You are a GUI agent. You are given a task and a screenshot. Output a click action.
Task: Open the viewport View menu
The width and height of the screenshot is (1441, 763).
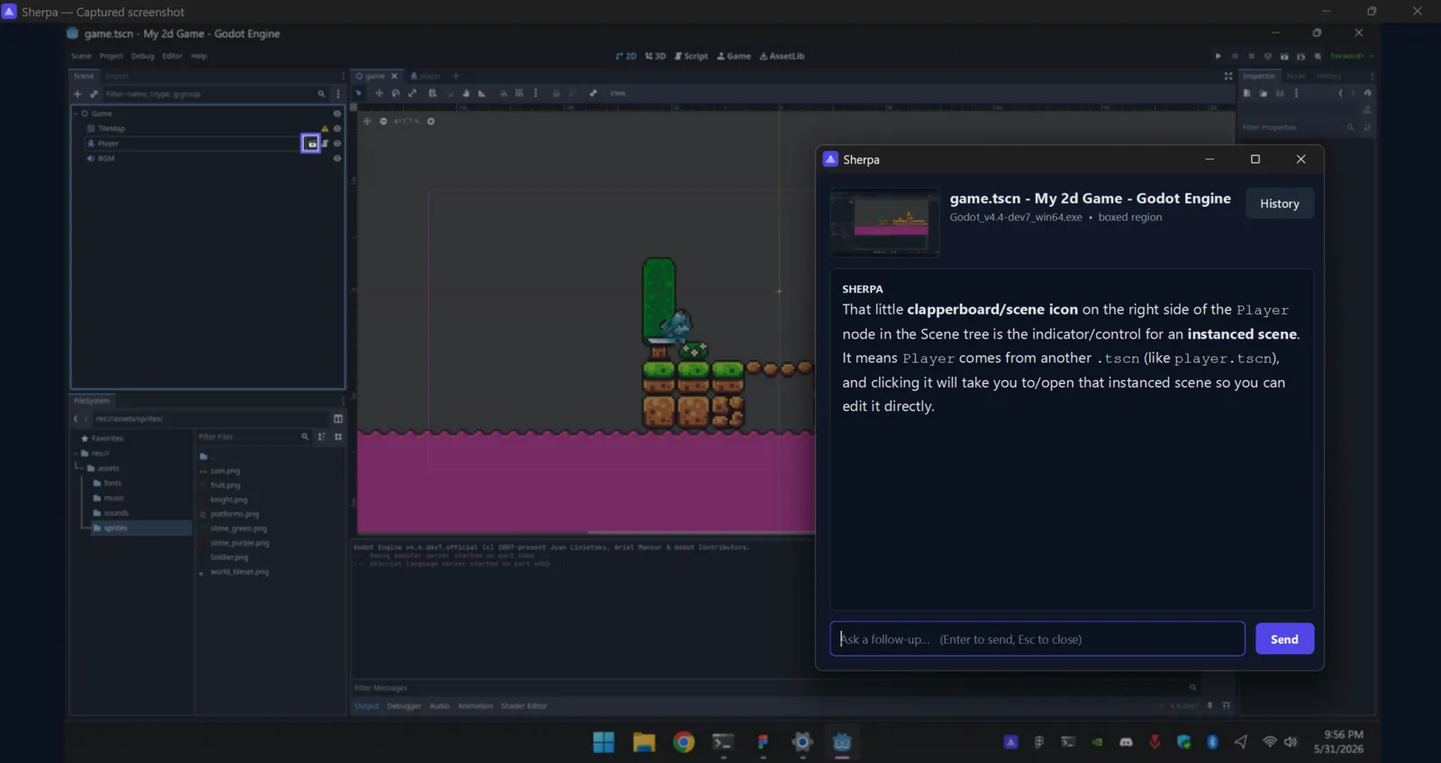point(618,93)
